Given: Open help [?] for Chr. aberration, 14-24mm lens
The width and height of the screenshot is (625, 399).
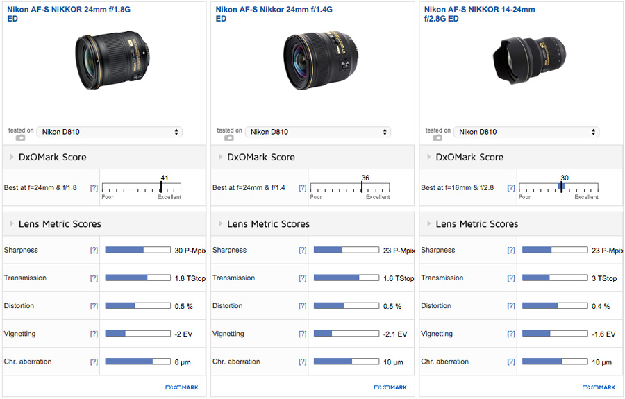Looking at the screenshot, I should click(510, 362).
